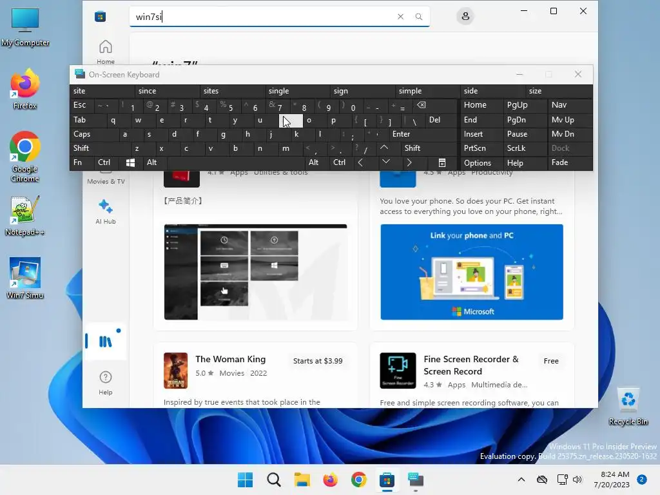Tap the spacebar on On-Screen Keyboard
This screenshot has height=495, width=660.
pos(236,162)
